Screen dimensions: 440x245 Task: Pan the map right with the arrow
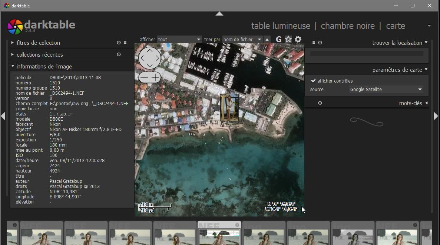(157, 58)
